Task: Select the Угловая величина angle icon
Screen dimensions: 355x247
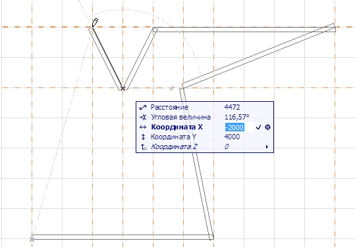Action: (143, 117)
